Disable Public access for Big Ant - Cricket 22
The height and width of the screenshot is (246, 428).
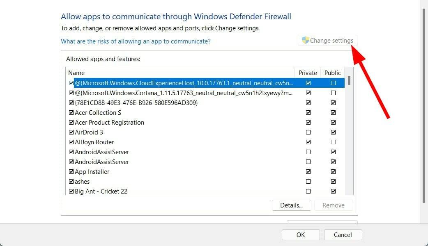(x=333, y=191)
